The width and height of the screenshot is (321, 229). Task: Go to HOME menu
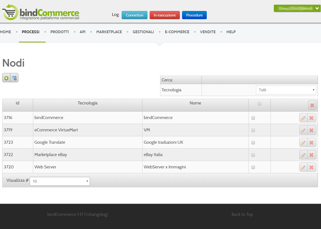5,32
